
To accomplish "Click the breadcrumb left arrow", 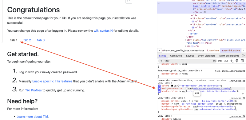I will coord(160,50).
